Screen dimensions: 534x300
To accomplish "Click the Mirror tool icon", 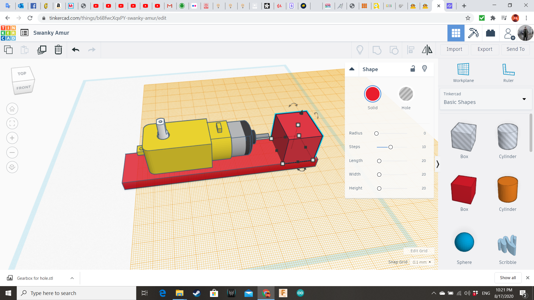I will [427, 50].
